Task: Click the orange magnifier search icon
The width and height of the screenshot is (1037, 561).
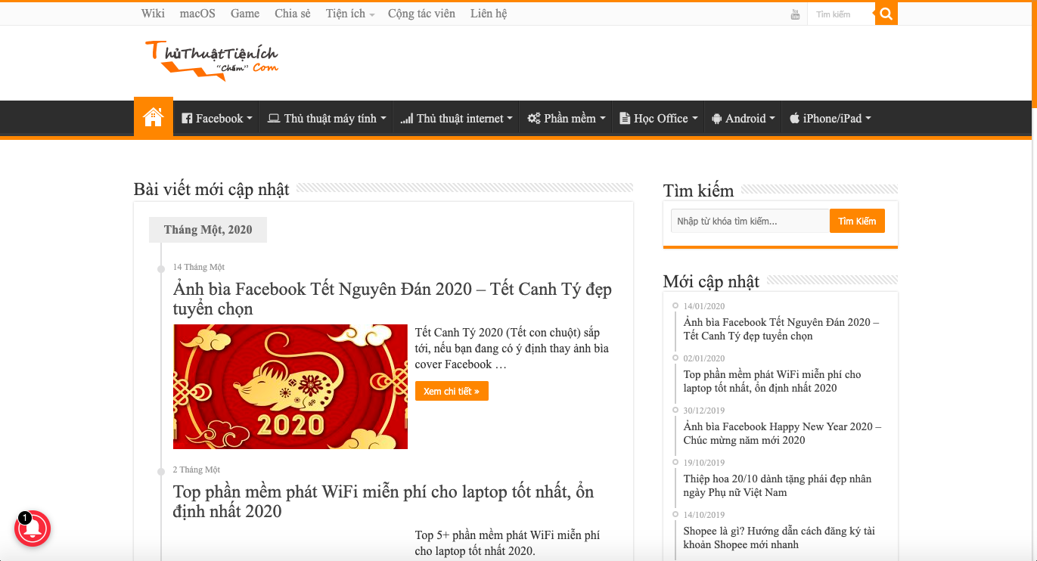Action: [x=886, y=14]
